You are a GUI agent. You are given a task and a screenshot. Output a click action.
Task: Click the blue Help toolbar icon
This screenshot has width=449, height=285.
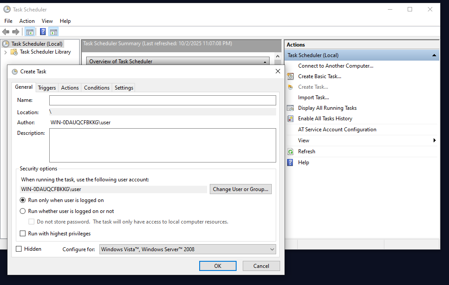tap(43, 32)
